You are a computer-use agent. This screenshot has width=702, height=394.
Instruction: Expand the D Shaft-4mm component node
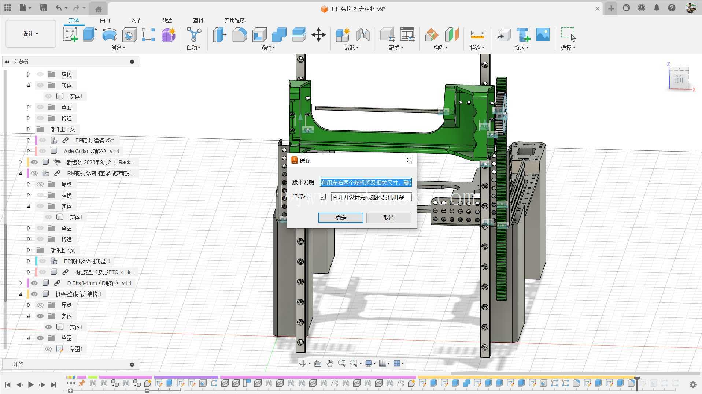click(21, 283)
